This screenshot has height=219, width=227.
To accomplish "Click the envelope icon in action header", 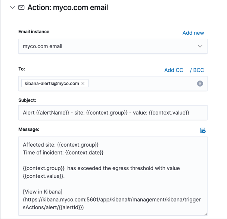I will click(x=22, y=7).
